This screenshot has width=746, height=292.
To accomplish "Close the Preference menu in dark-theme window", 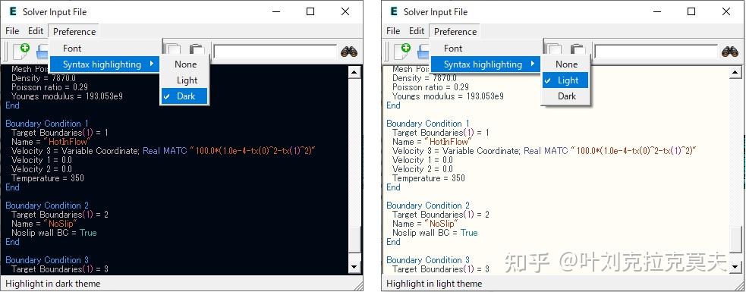I will click(x=74, y=31).
